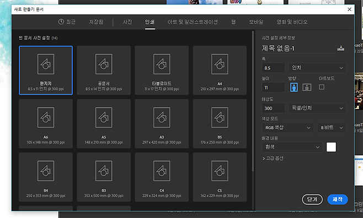Select the A4 preset document icon
Viewport: 363px width, 218px height.
pos(220,64)
